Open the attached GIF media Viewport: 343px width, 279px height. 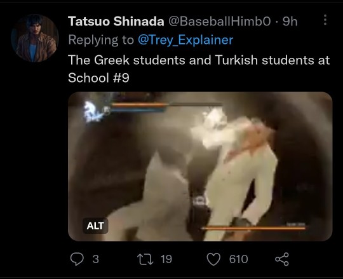(x=200, y=167)
